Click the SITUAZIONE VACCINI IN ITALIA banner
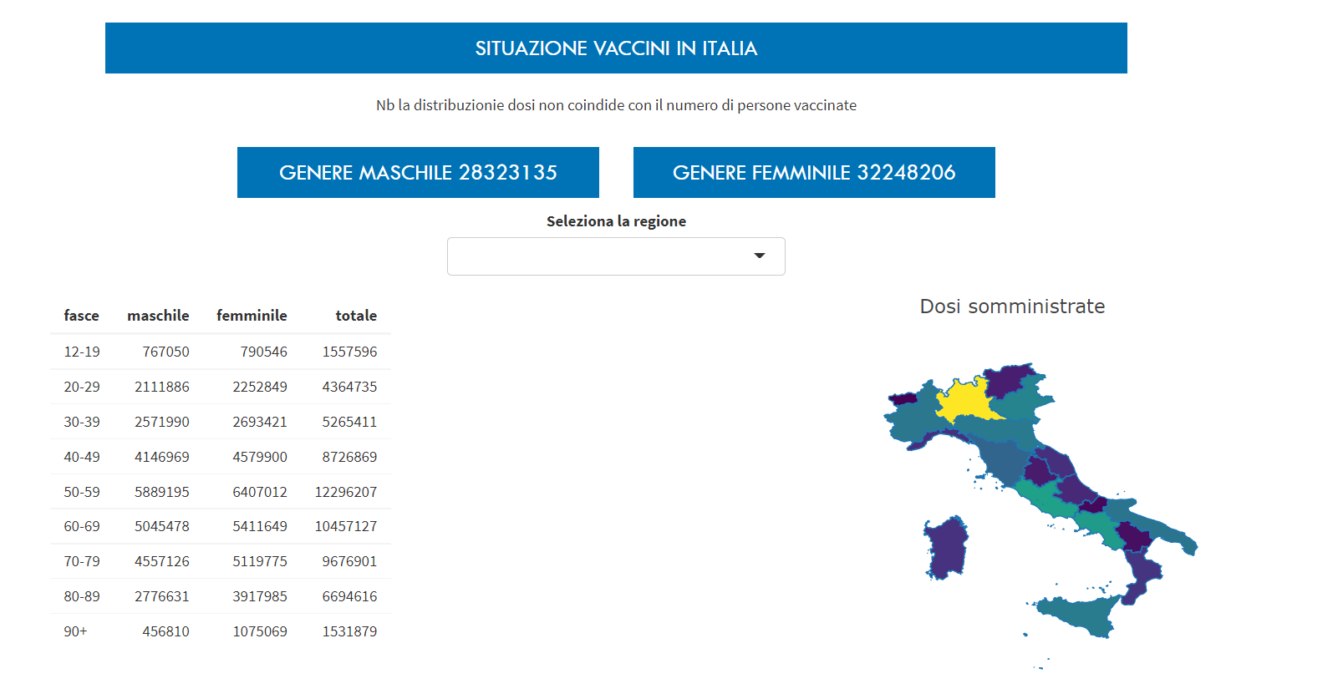 616,48
